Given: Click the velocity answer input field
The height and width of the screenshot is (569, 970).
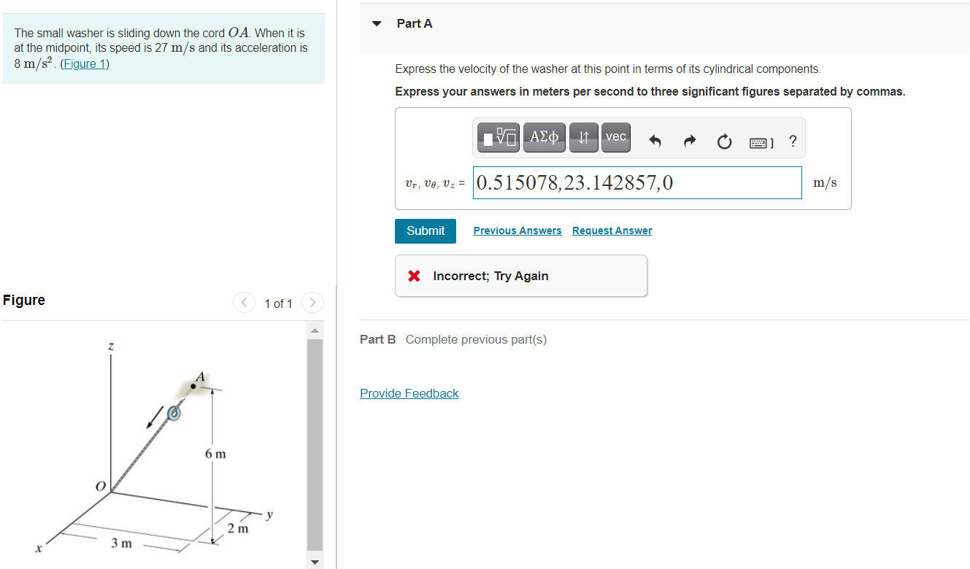Looking at the screenshot, I should tap(638, 182).
